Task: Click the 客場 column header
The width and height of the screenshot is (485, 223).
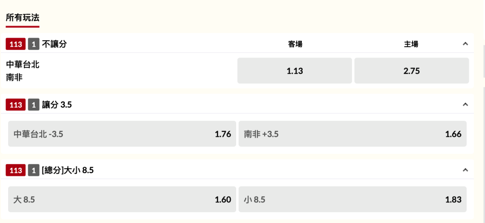Action: point(295,44)
